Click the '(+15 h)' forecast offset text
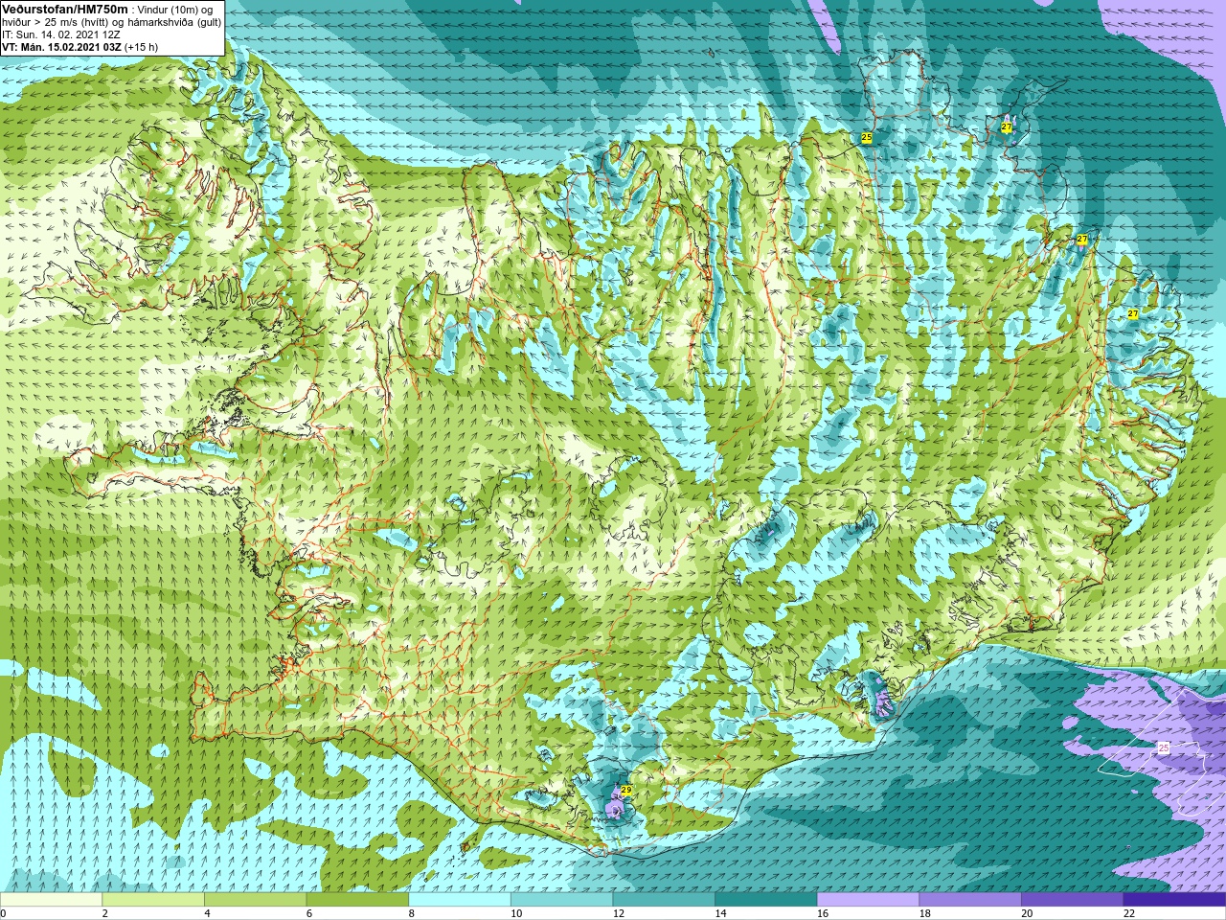 tap(142, 47)
